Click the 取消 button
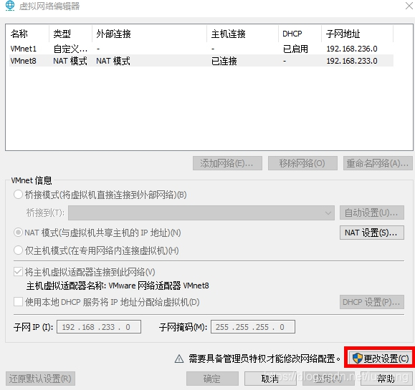 pyautogui.click(x=270, y=379)
